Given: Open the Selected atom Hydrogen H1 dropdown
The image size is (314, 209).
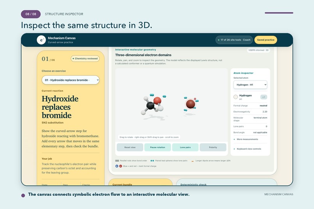Looking at the screenshot, I should tap(250, 85).
